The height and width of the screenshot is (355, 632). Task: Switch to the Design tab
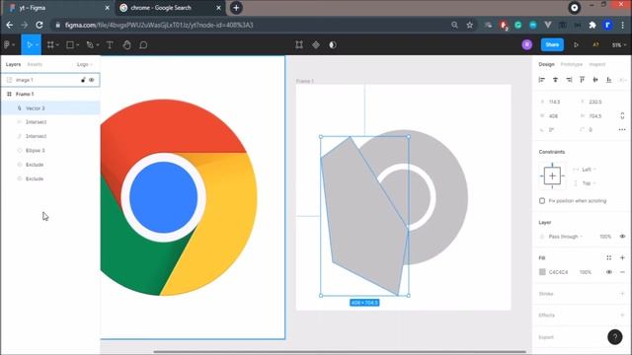click(x=546, y=64)
